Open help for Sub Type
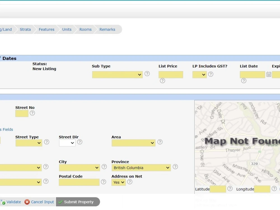This screenshot has width=280, height=210. pos(147,74)
